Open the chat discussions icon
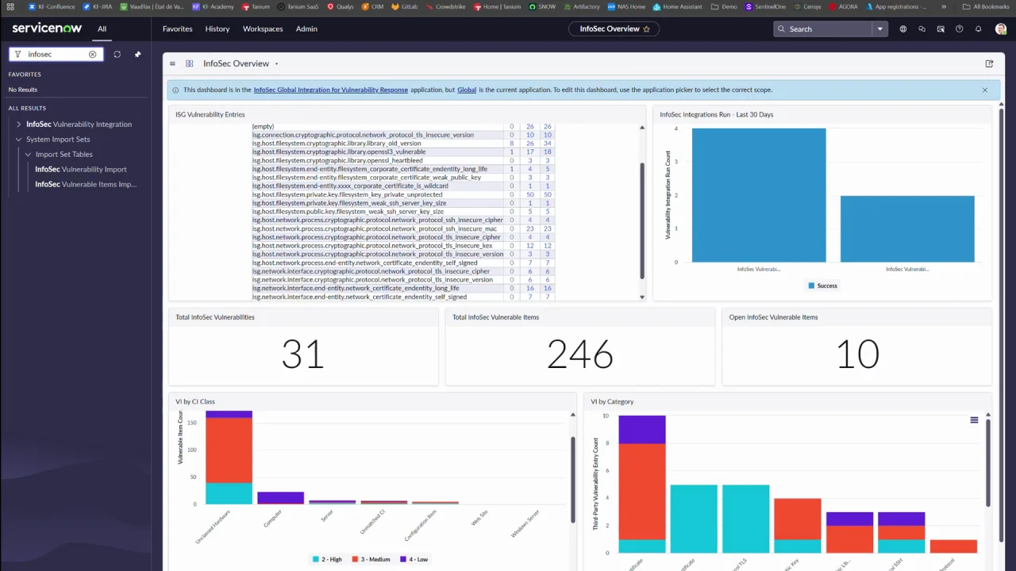 pyautogui.click(x=922, y=29)
